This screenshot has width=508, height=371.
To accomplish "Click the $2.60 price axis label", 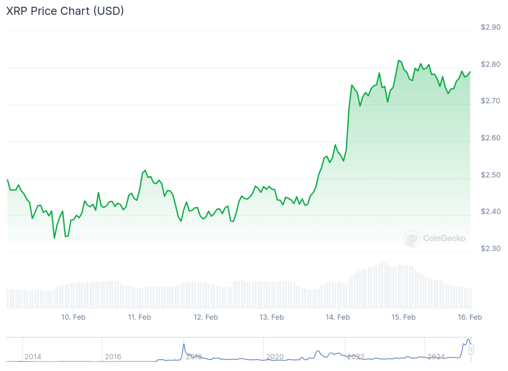I will 490,138.
